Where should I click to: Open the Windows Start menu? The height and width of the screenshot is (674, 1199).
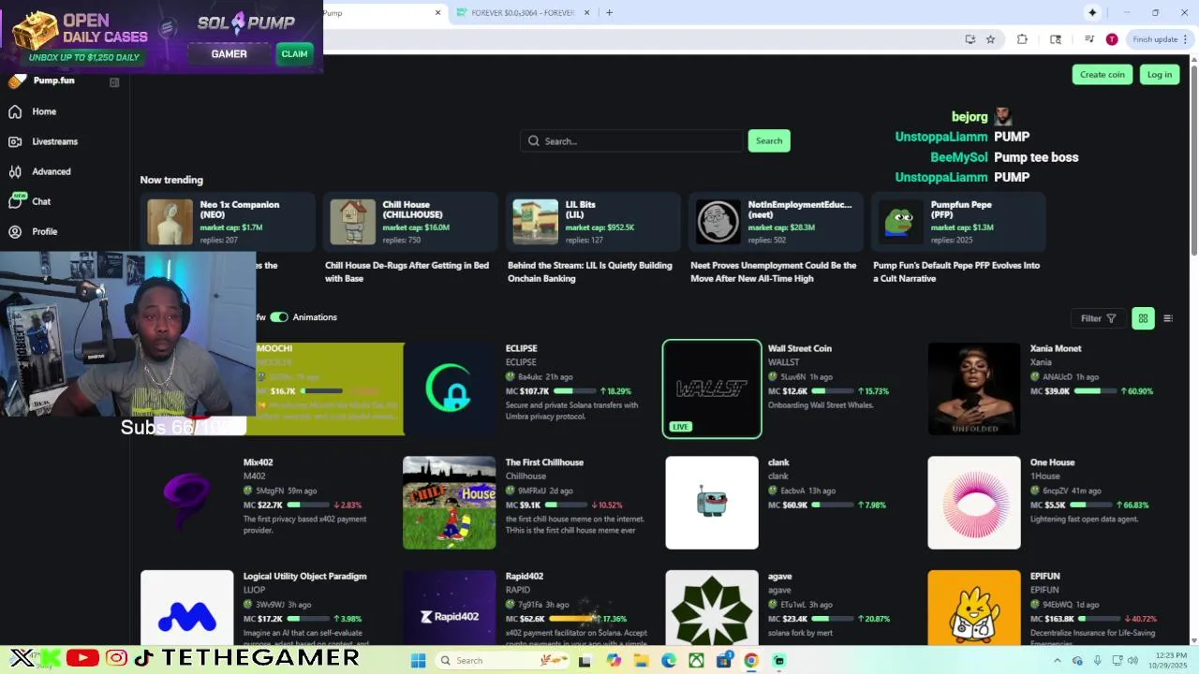pos(419,660)
